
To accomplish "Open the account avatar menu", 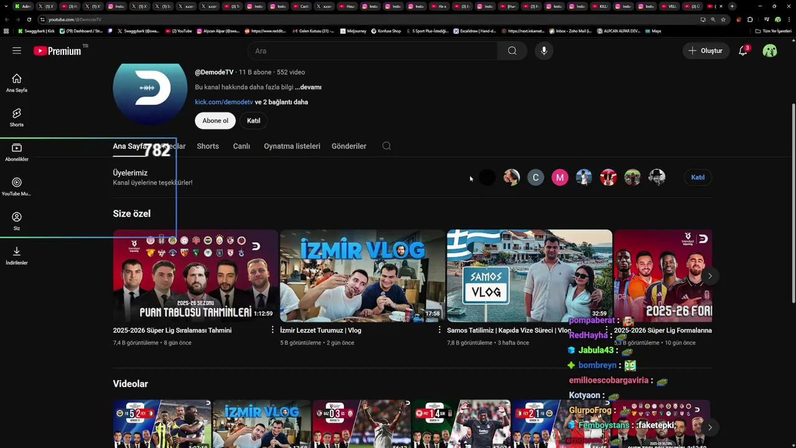I will (x=770, y=51).
